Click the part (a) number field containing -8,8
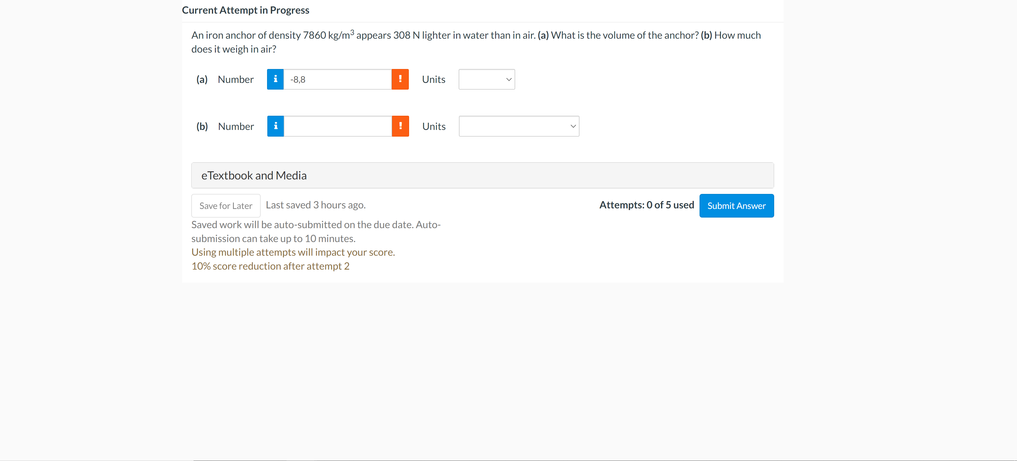1017x461 pixels. pyautogui.click(x=338, y=79)
